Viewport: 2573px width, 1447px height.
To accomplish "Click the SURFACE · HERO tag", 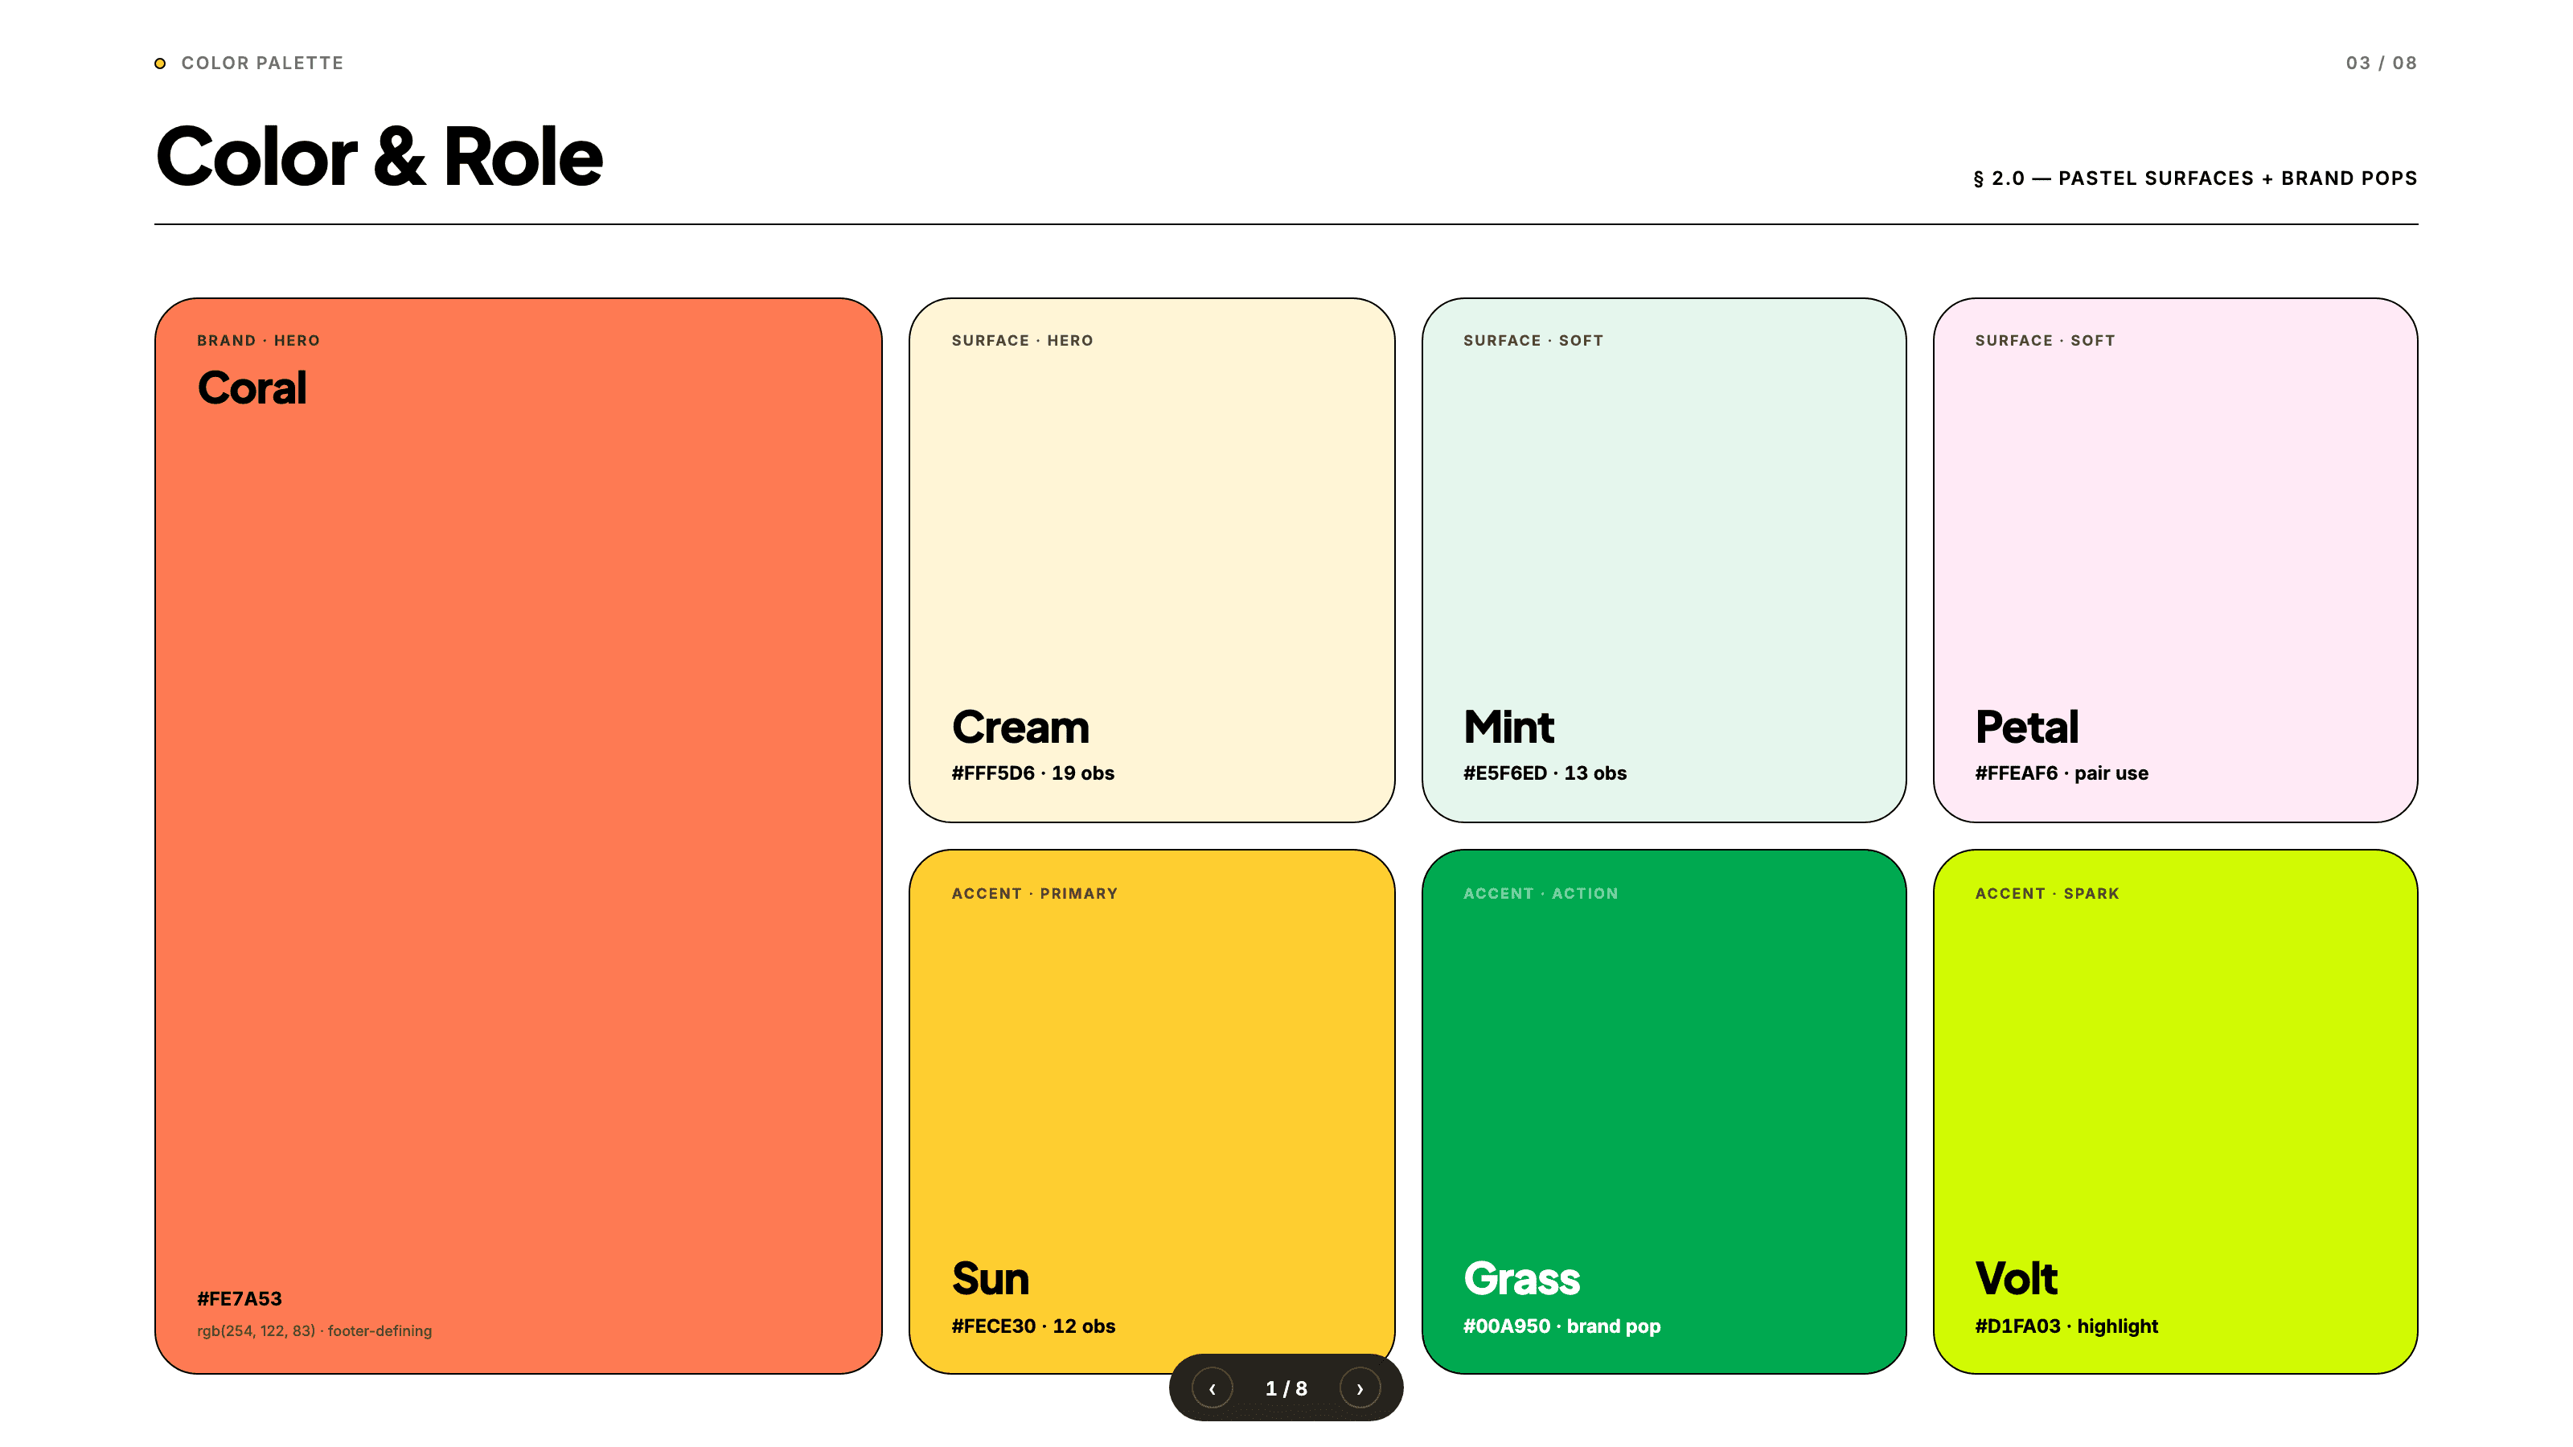I will pyautogui.click(x=1023, y=341).
